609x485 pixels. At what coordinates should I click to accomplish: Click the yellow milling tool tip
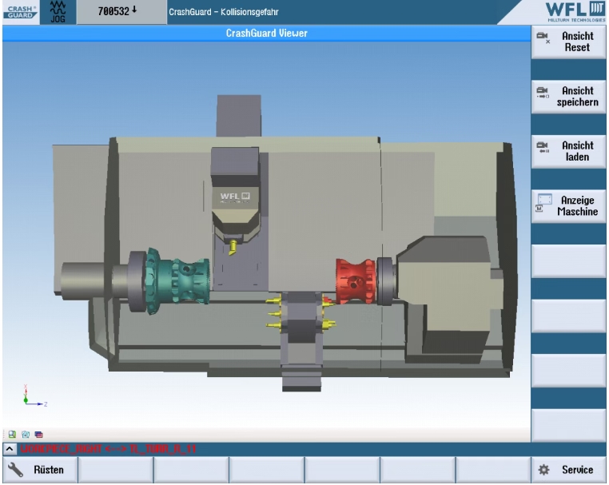(x=233, y=248)
